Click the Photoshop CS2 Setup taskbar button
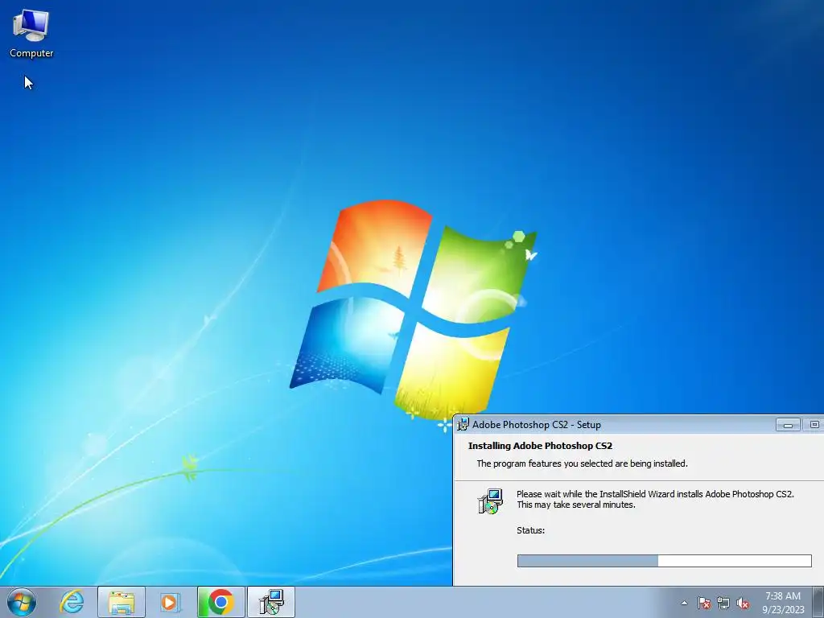Image resolution: width=824 pixels, height=618 pixels. point(271,602)
